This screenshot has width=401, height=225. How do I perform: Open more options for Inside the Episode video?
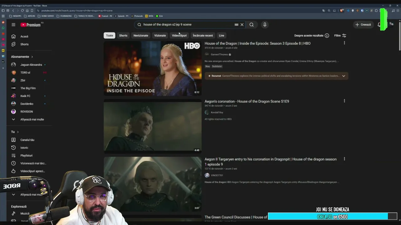[344, 43]
